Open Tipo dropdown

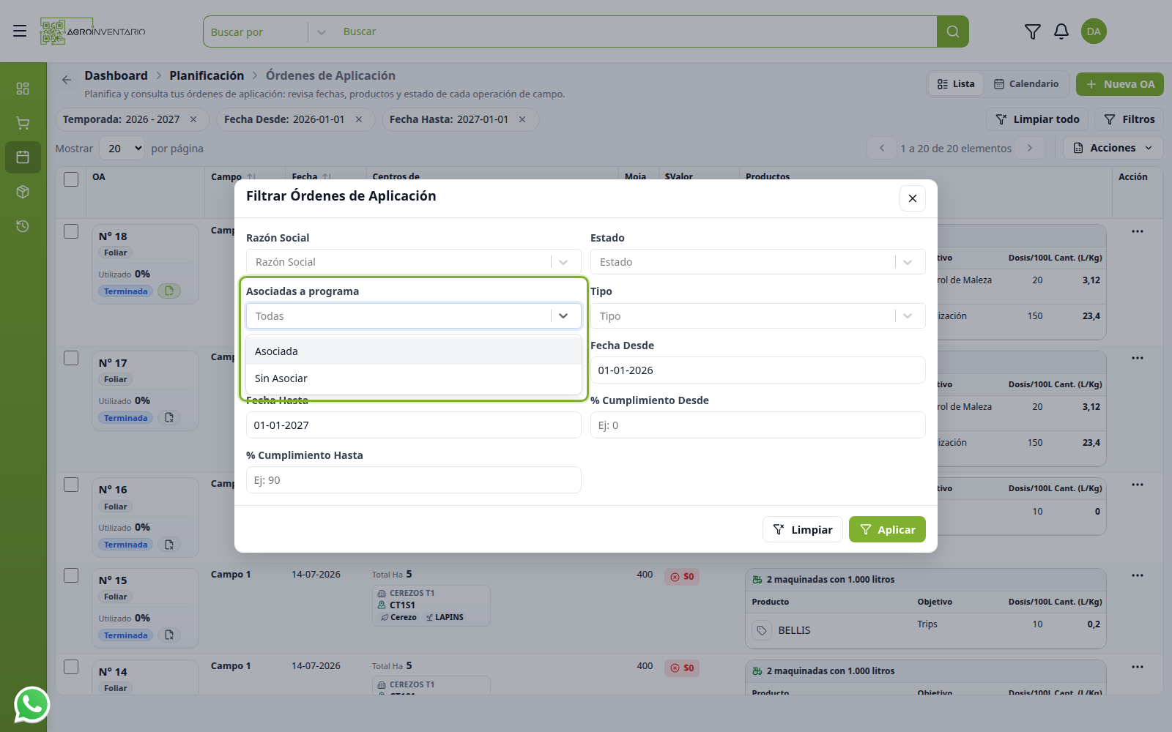tap(758, 316)
